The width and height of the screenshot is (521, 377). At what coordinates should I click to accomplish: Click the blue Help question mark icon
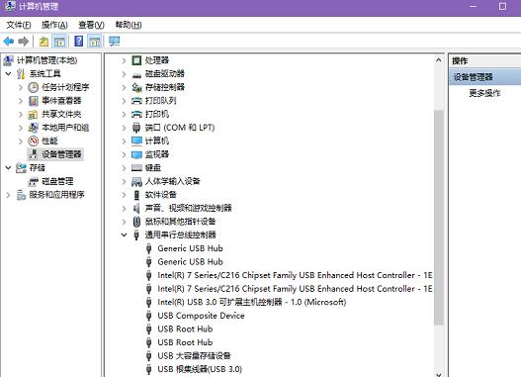pos(79,42)
